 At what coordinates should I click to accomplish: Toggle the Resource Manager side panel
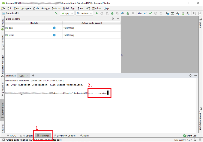(x=2, y=66)
